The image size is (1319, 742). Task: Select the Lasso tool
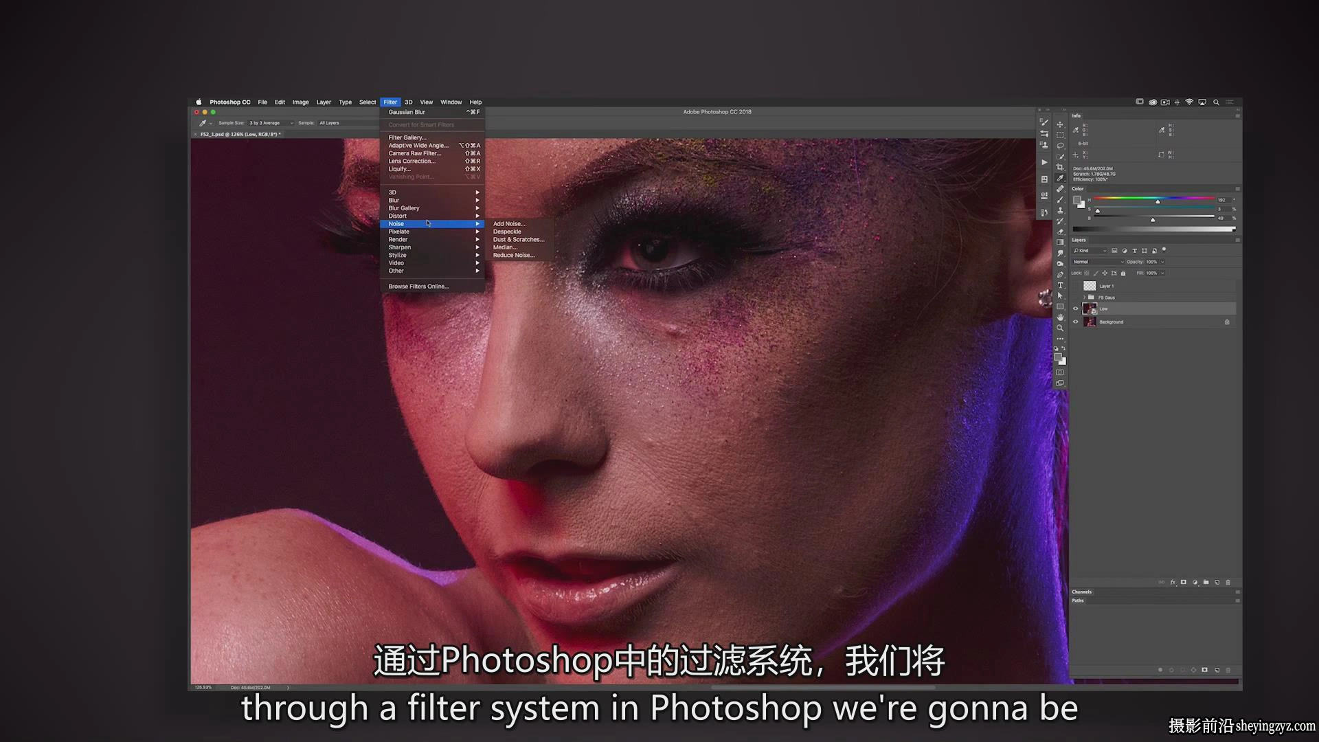tap(1060, 146)
